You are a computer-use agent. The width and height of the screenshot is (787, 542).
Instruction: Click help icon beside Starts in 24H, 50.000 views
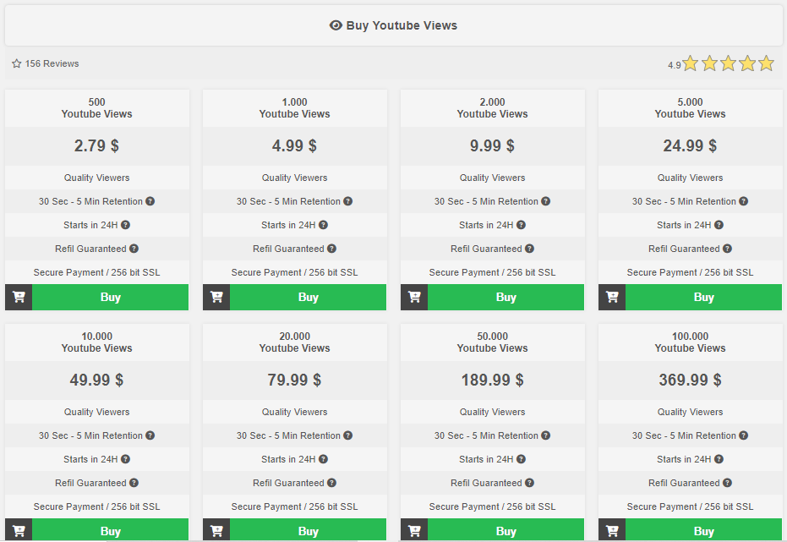tap(522, 459)
